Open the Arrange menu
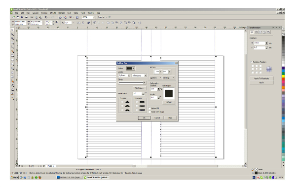This screenshot has height=187, width=296. 44,13
